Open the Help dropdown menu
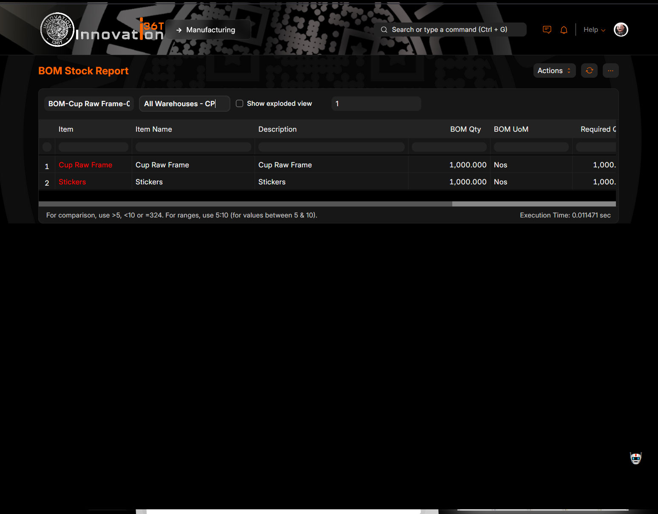The width and height of the screenshot is (658, 514). tap(594, 30)
